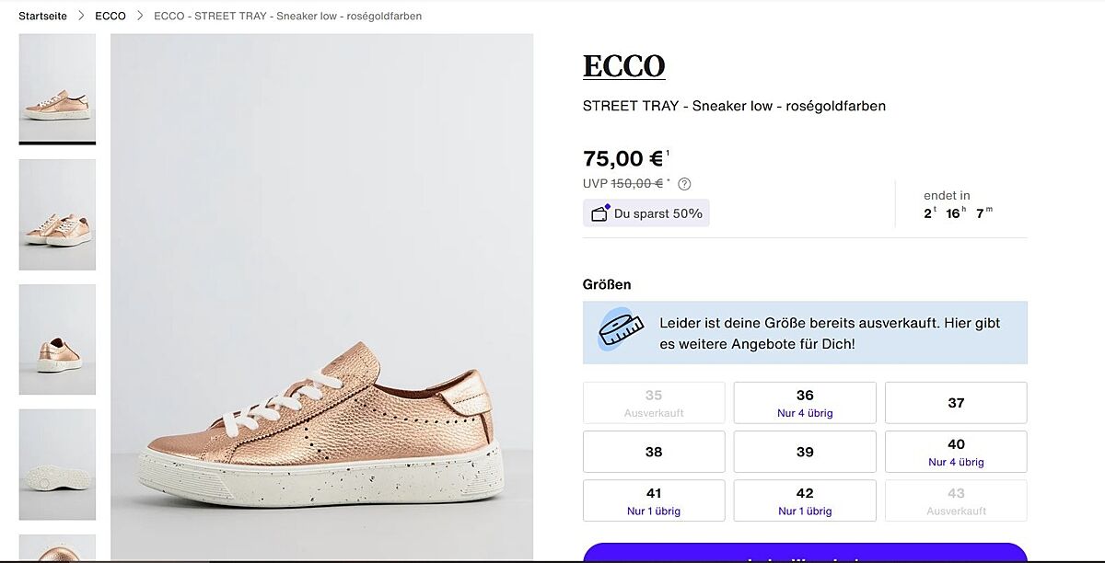1105x563 pixels.
Task: Go to ECCO breadcrumb category
Action: [x=110, y=16]
